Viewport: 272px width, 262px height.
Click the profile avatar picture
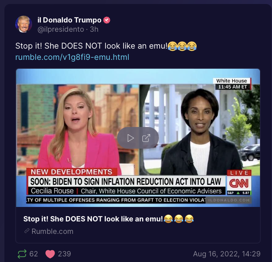coord(24,24)
